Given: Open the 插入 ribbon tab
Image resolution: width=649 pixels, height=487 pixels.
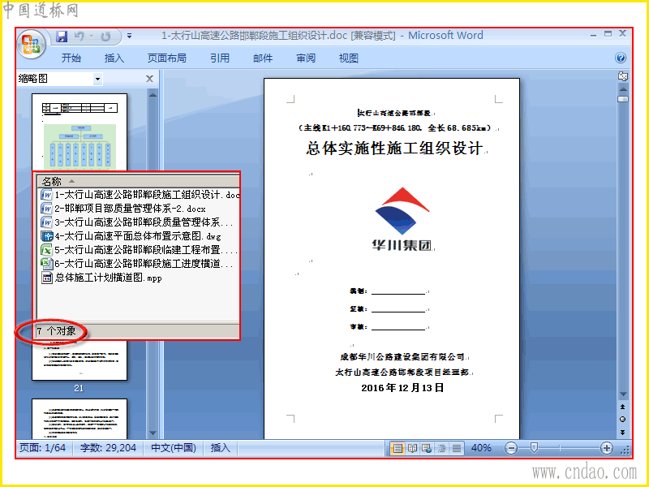Looking at the screenshot, I should [x=114, y=58].
